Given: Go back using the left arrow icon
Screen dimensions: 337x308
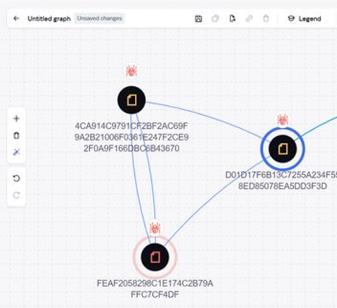Looking at the screenshot, I should 16,18.
